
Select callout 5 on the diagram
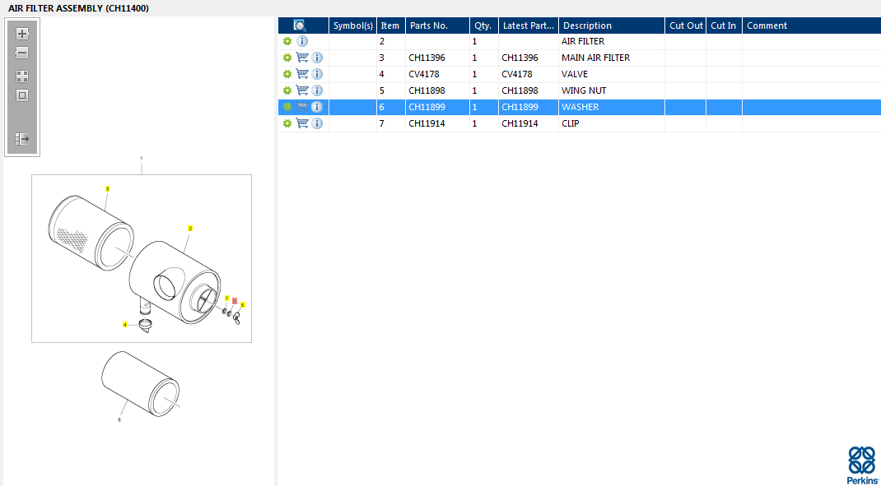tap(243, 305)
